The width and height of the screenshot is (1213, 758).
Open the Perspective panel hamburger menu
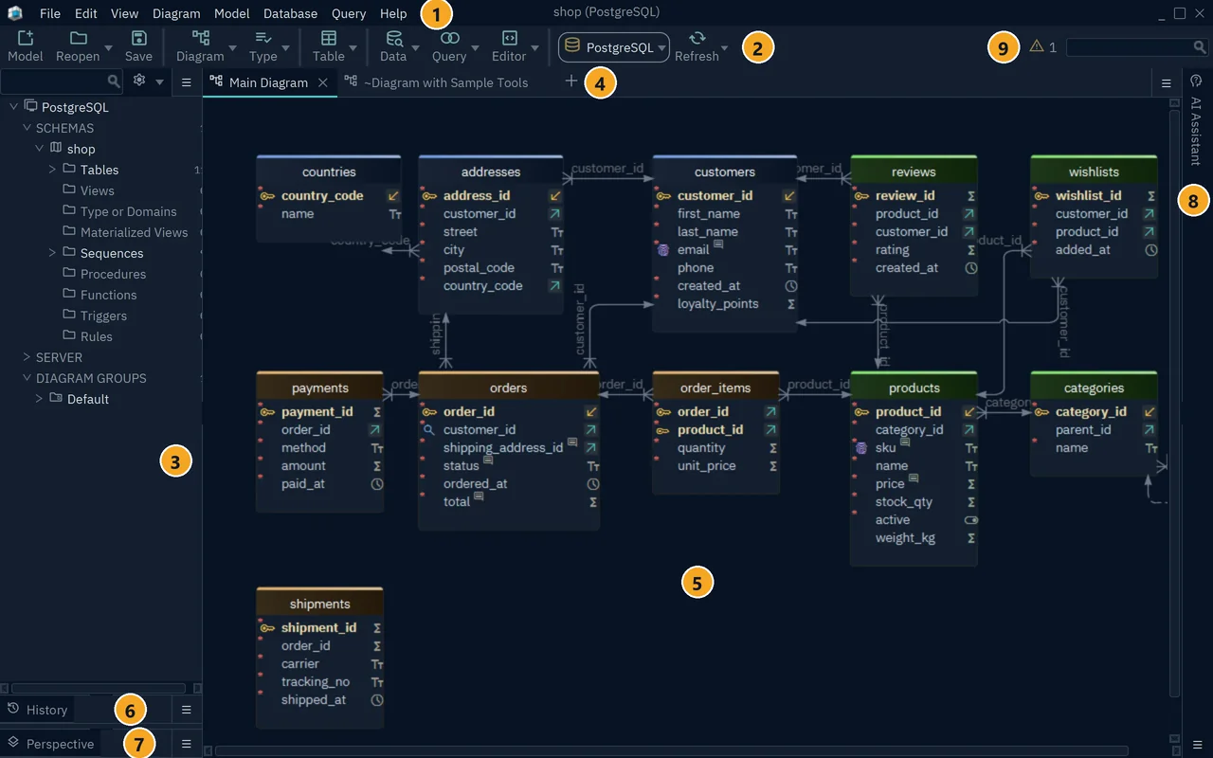pos(187,744)
